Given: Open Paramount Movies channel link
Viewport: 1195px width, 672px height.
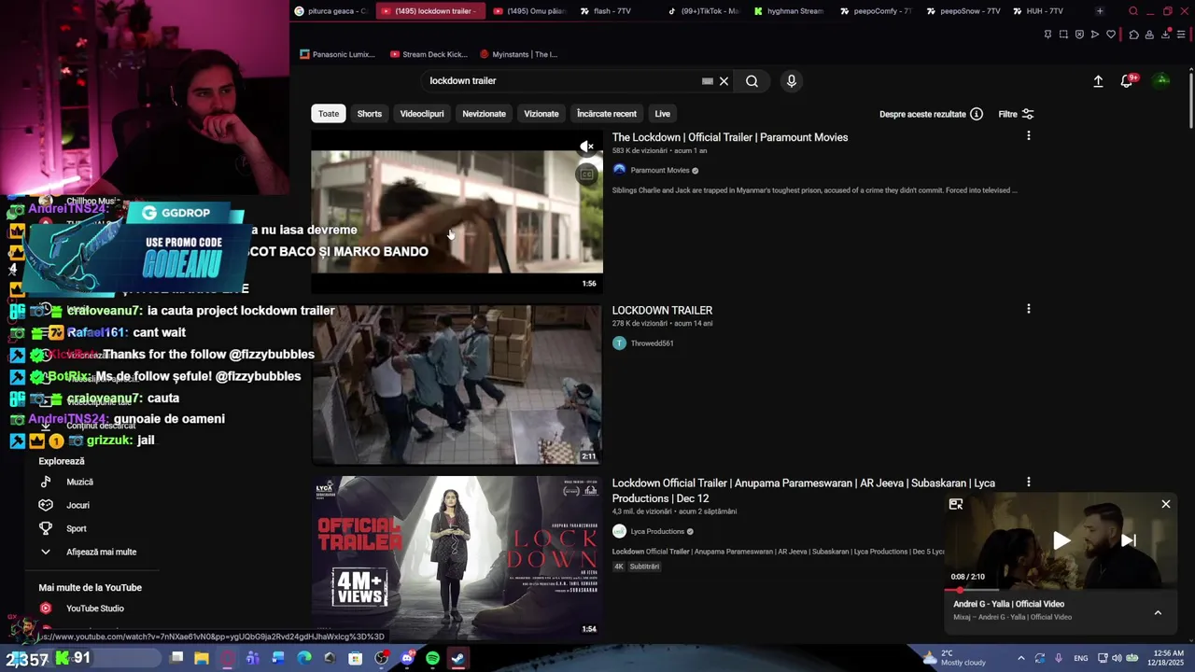Looking at the screenshot, I should click(x=660, y=171).
